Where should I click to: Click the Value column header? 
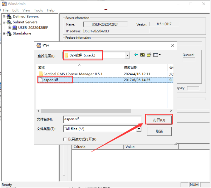click(x=151, y=147)
